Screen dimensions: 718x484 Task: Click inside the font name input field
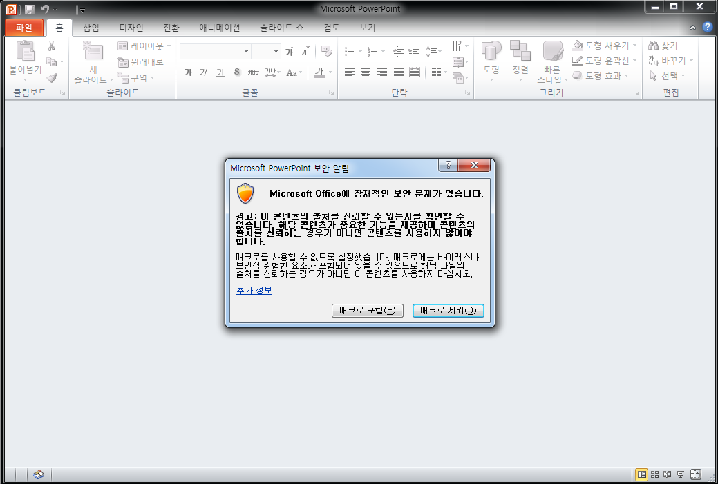point(211,51)
